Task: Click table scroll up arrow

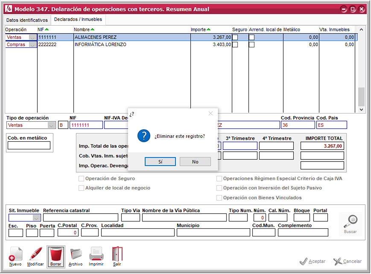Action: 361,29
